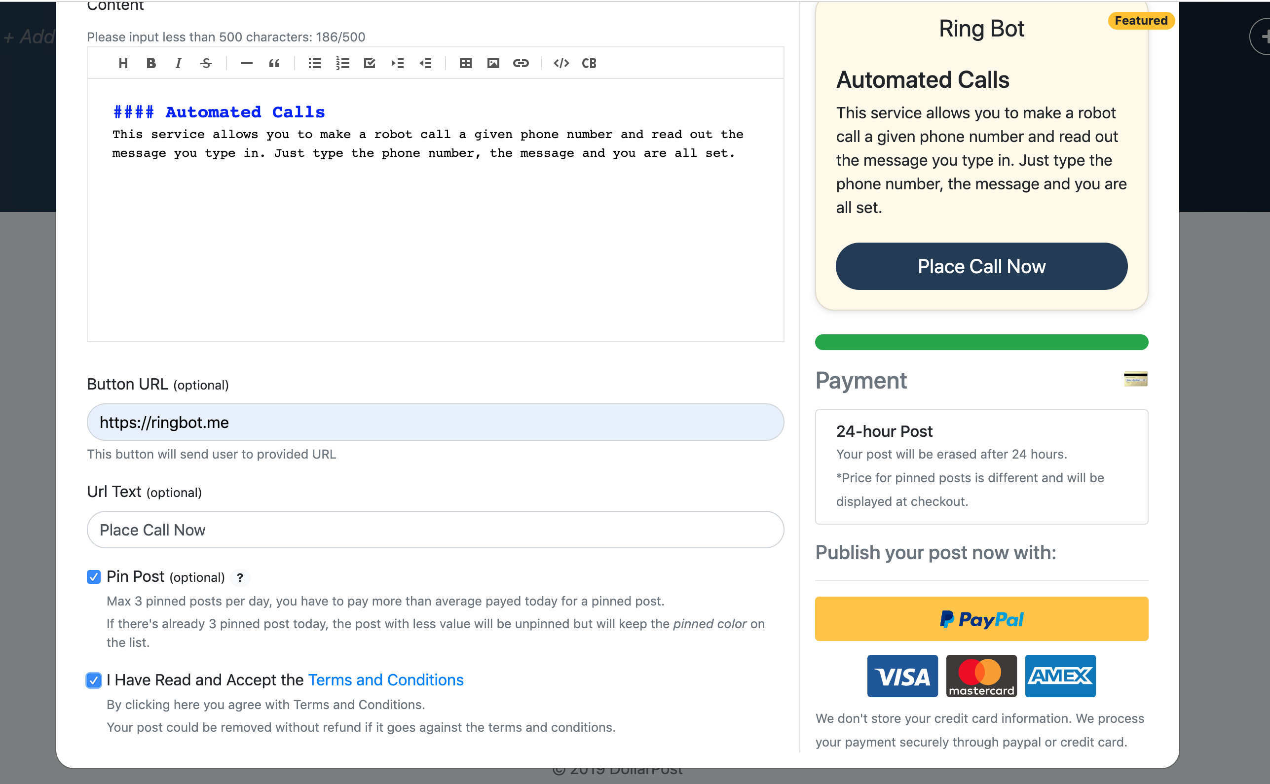Insert a table into the content
This screenshot has width=1270, height=784.
point(465,63)
